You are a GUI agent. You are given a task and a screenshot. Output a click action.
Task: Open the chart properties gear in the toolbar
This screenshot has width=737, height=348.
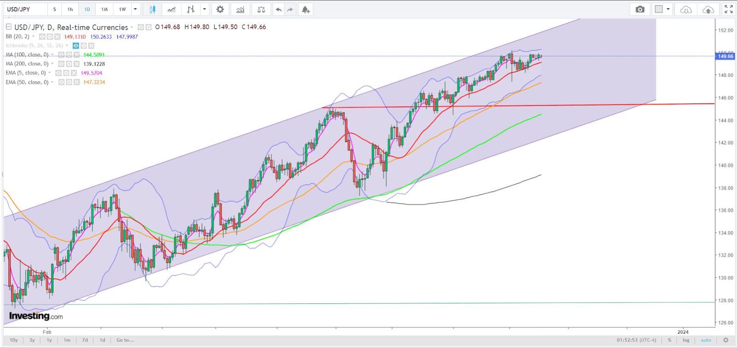pos(220,9)
